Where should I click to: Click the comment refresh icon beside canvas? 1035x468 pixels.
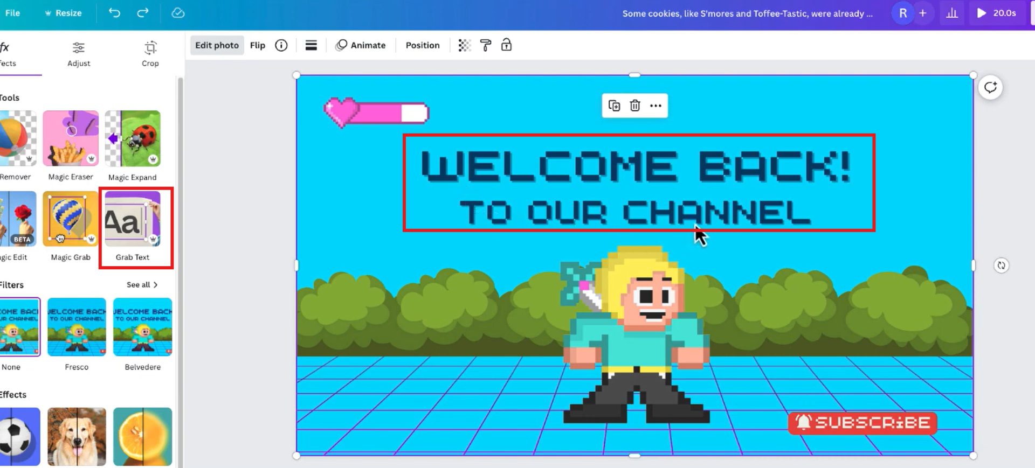click(x=990, y=87)
